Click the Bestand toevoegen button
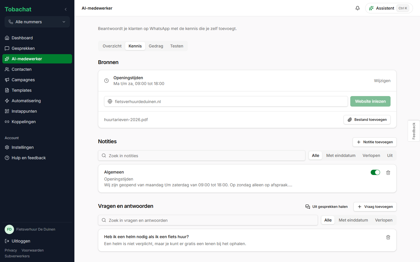Viewport: 420px width, 262px height. [x=367, y=120]
